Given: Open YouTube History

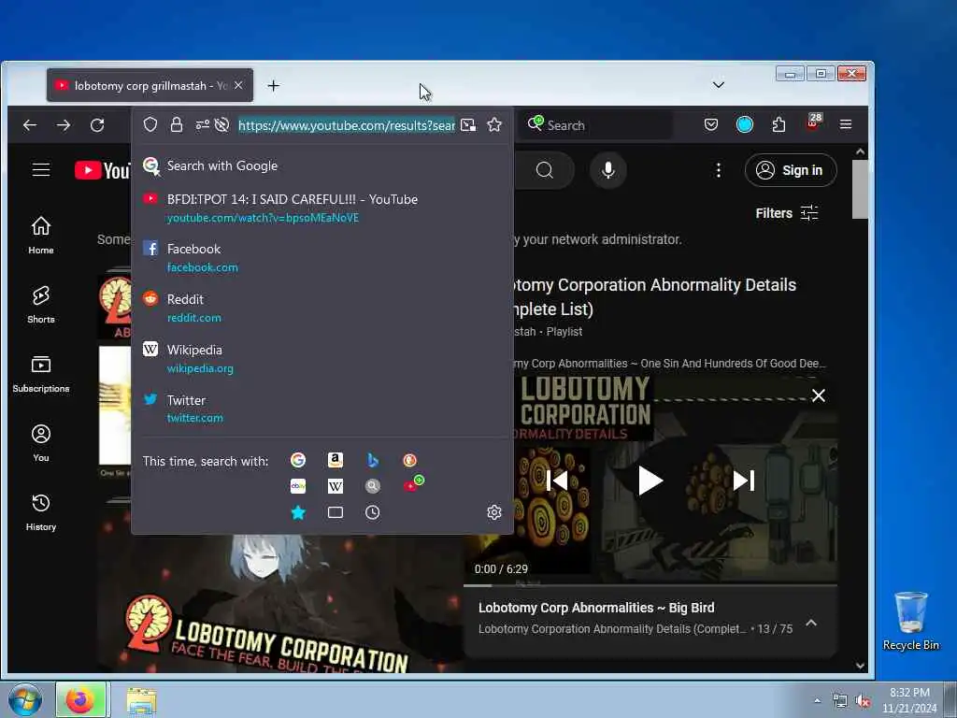Looking at the screenshot, I should pos(41,512).
